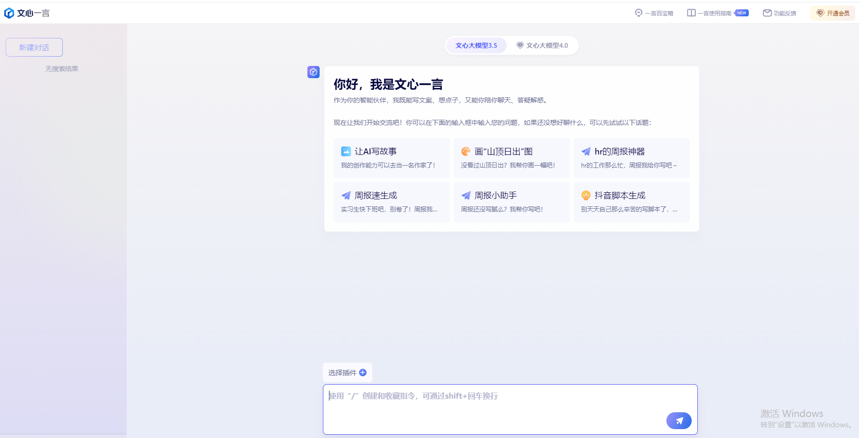Click the 周报速生成 card thumbnail icon

(x=346, y=196)
